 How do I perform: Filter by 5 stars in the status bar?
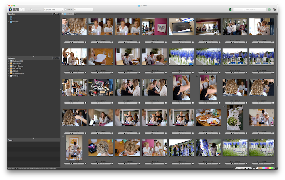(x=250, y=169)
